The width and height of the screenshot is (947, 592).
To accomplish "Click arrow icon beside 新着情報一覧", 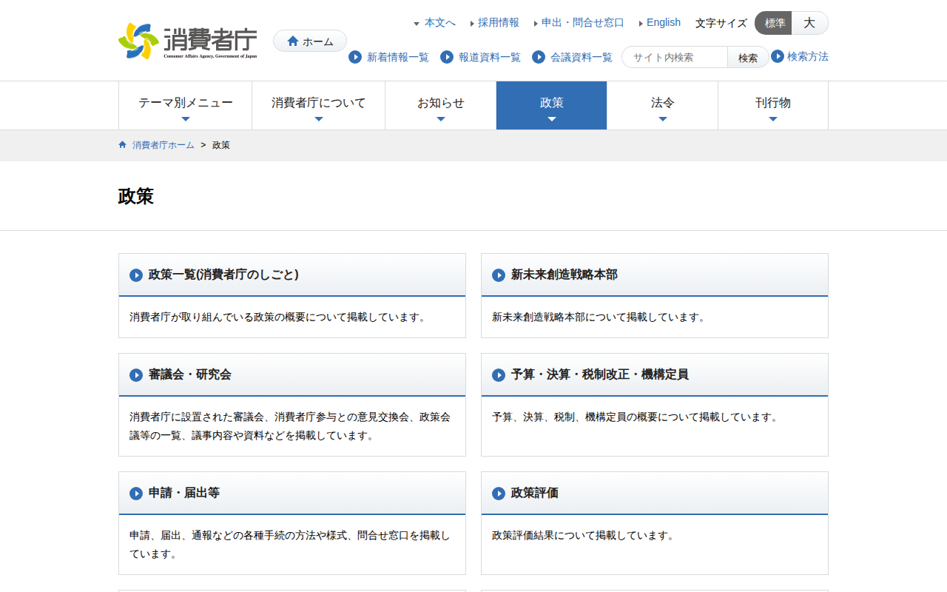I will (355, 57).
